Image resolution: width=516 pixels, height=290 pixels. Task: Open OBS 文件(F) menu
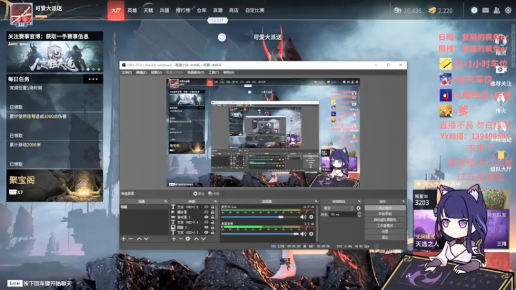126,72
